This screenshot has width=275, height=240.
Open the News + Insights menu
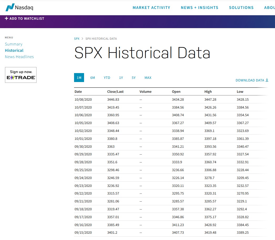point(199,8)
